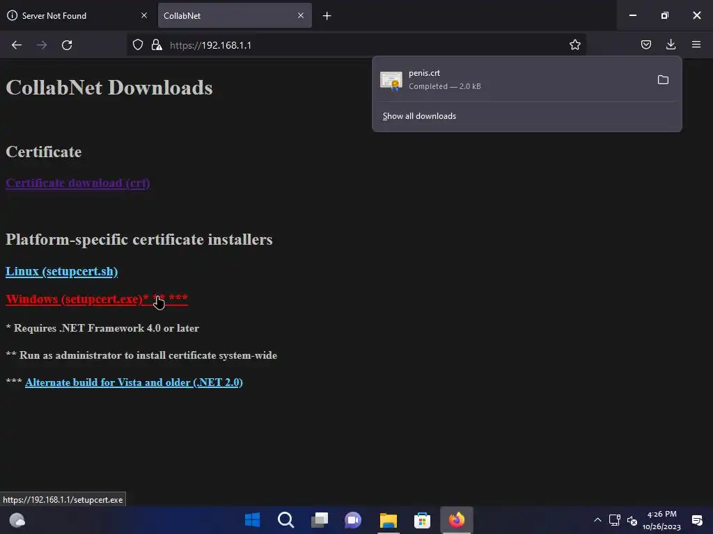Open the Save to Pocket button

tap(645, 44)
